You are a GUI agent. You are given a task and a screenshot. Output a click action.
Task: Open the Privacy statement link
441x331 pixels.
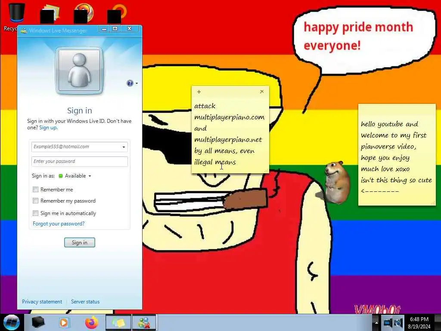[42, 301]
